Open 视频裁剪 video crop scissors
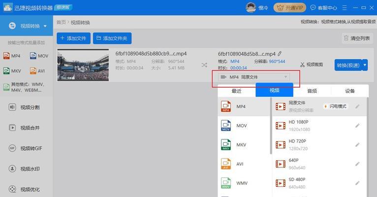Viewport: 377px width, 197px height. 312,65
